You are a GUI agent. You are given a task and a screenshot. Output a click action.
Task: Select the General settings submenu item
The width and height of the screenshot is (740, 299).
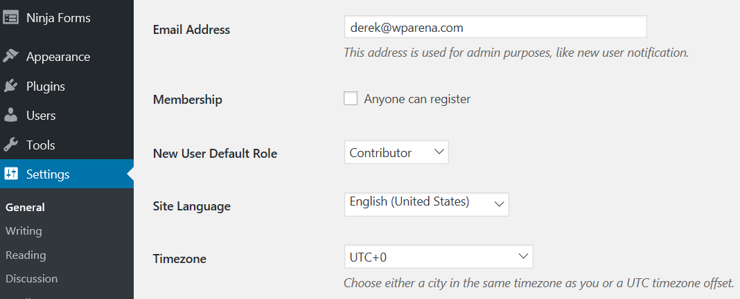[x=25, y=208]
